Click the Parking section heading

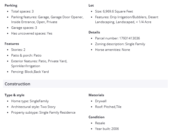pos(11,5)
